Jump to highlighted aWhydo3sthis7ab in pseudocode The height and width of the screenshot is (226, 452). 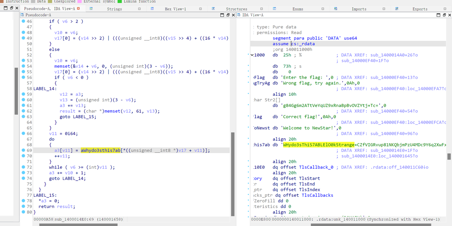101,150
